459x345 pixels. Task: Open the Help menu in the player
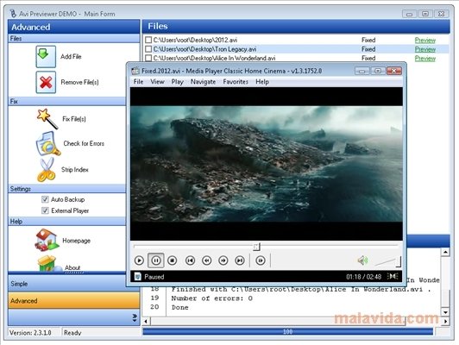(x=262, y=82)
